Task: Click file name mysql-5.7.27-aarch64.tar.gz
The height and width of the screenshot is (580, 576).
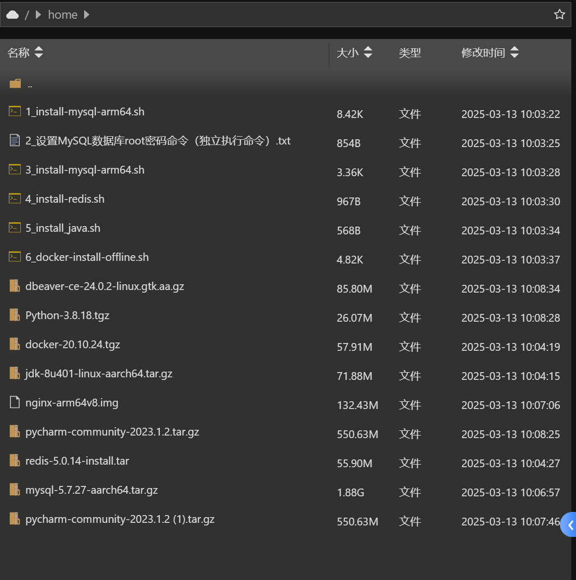Action: [92, 490]
